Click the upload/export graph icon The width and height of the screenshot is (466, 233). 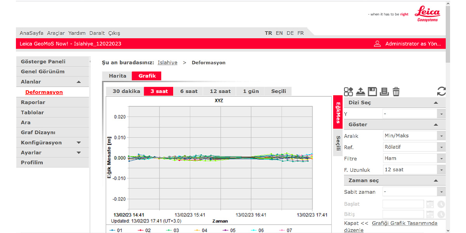click(360, 92)
